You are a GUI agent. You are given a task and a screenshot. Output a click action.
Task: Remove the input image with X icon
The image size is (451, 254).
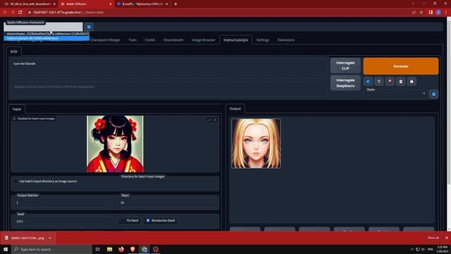point(215,120)
